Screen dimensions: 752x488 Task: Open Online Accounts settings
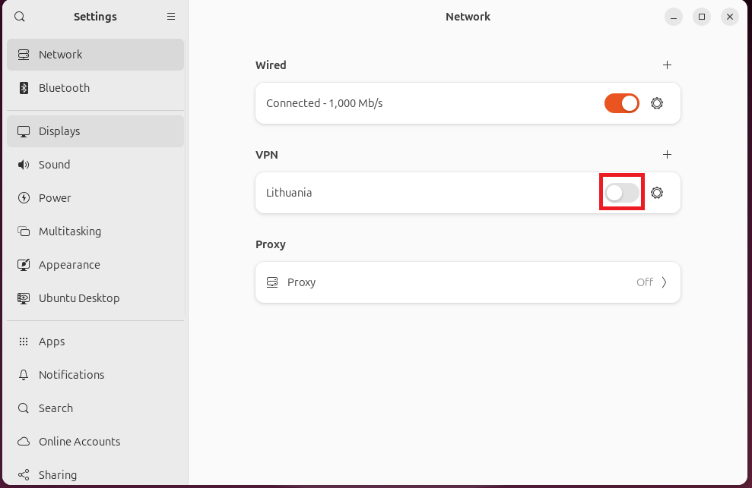tap(79, 442)
